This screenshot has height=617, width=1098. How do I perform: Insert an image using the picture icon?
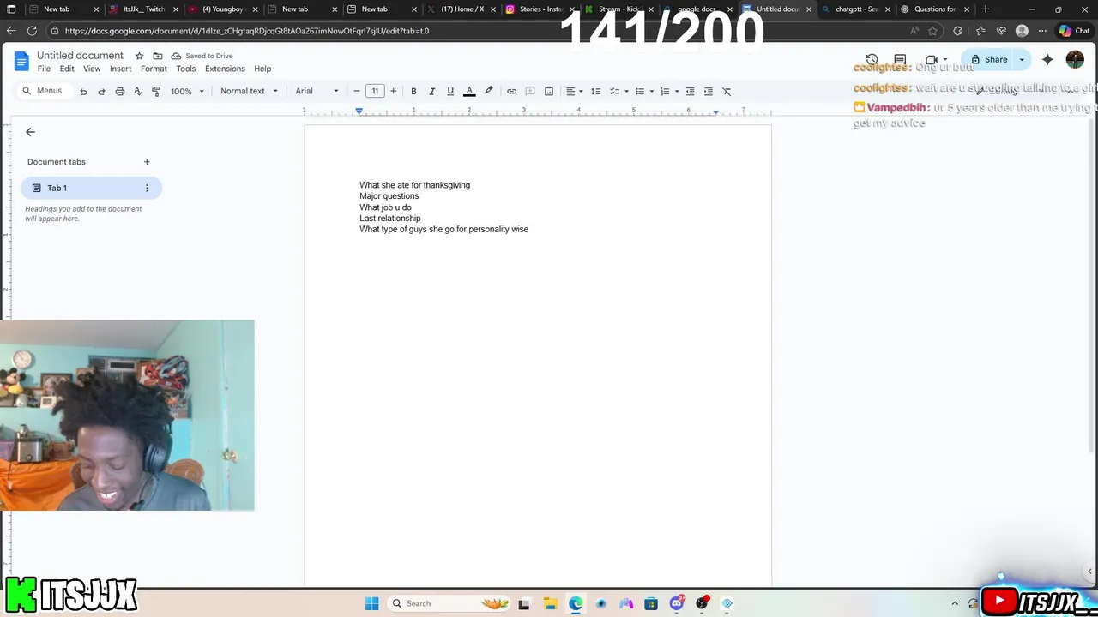click(x=549, y=91)
